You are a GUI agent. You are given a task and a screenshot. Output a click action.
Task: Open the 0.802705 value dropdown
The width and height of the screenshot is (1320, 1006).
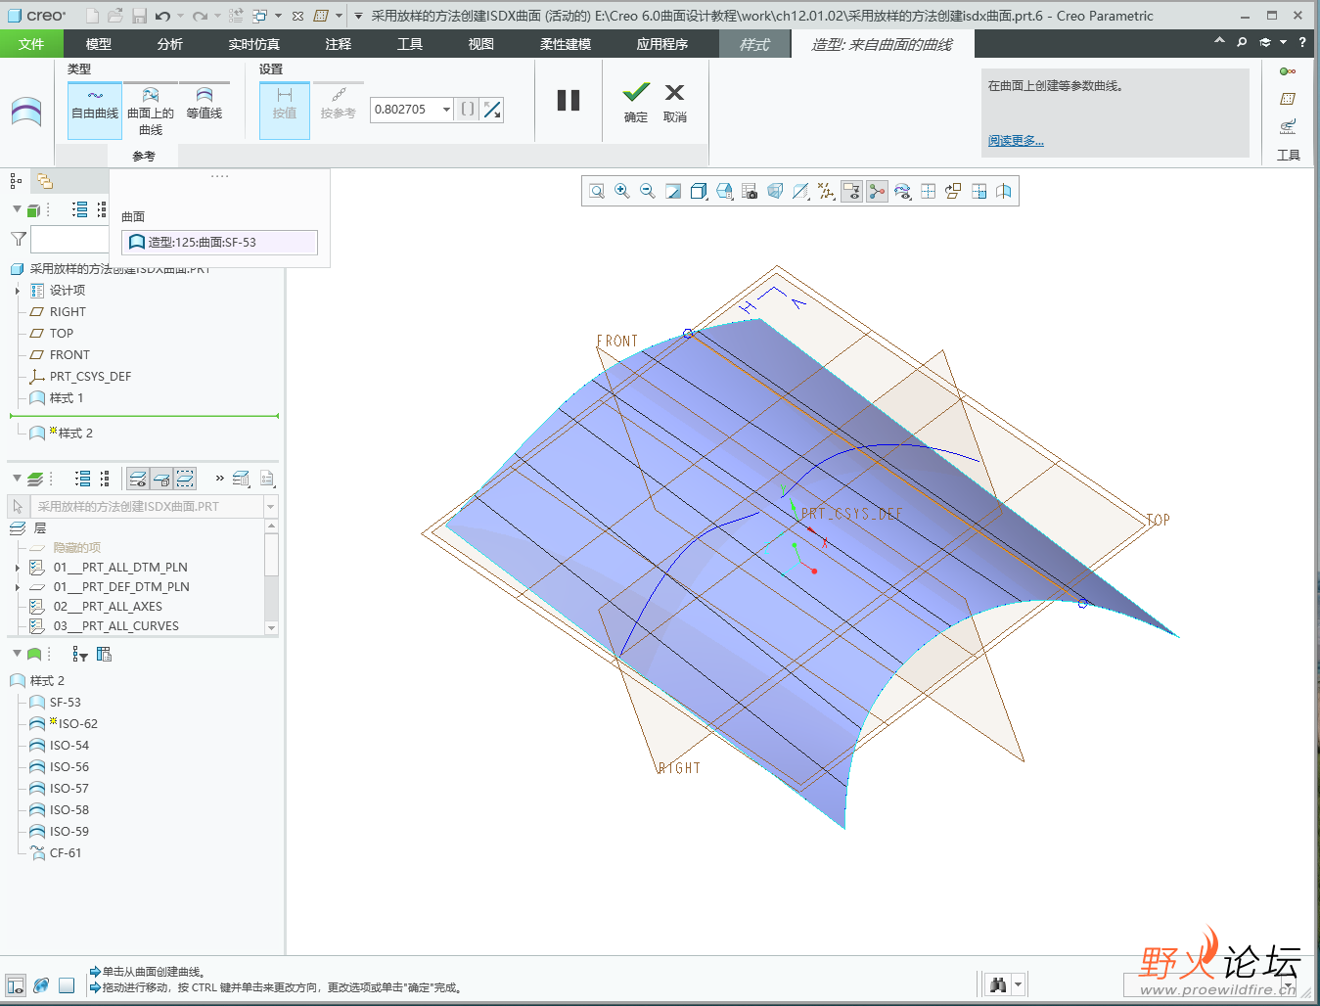click(446, 110)
